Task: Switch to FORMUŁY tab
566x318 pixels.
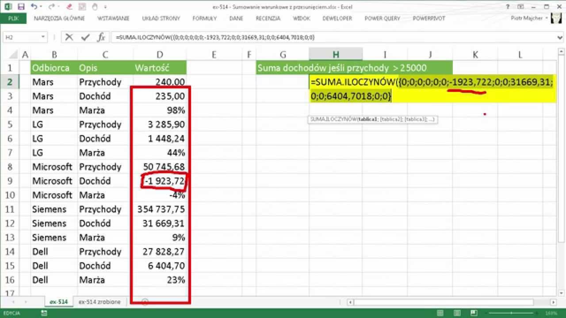Action: 204,18
